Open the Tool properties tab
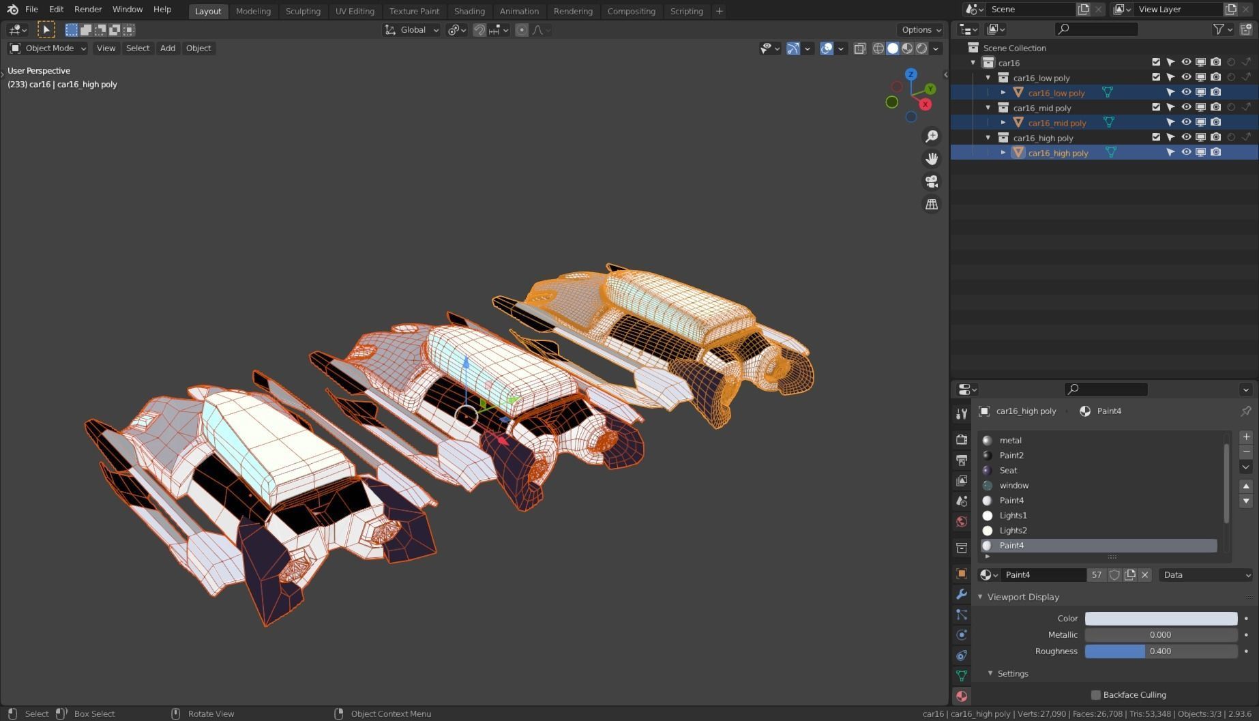This screenshot has height=721, width=1259. coord(962,414)
